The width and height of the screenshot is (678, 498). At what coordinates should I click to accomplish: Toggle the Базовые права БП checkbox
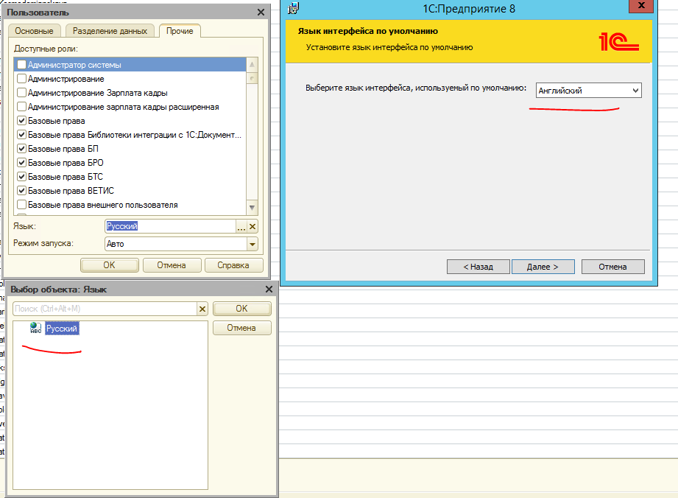21,149
